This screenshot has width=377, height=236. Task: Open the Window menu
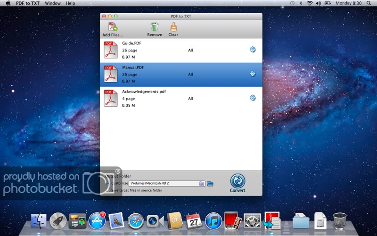(x=53, y=3)
